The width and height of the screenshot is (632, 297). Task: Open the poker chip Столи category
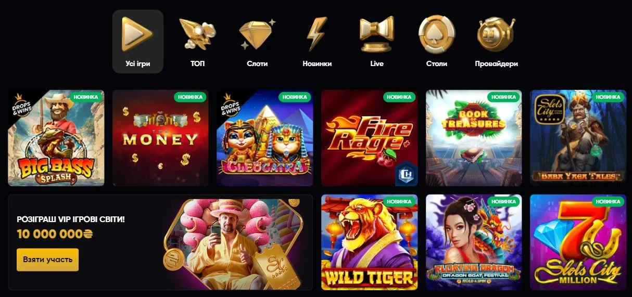point(437,34)
